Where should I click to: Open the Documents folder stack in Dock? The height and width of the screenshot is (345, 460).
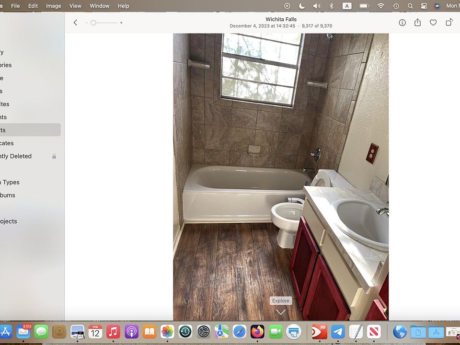point(418,332)
